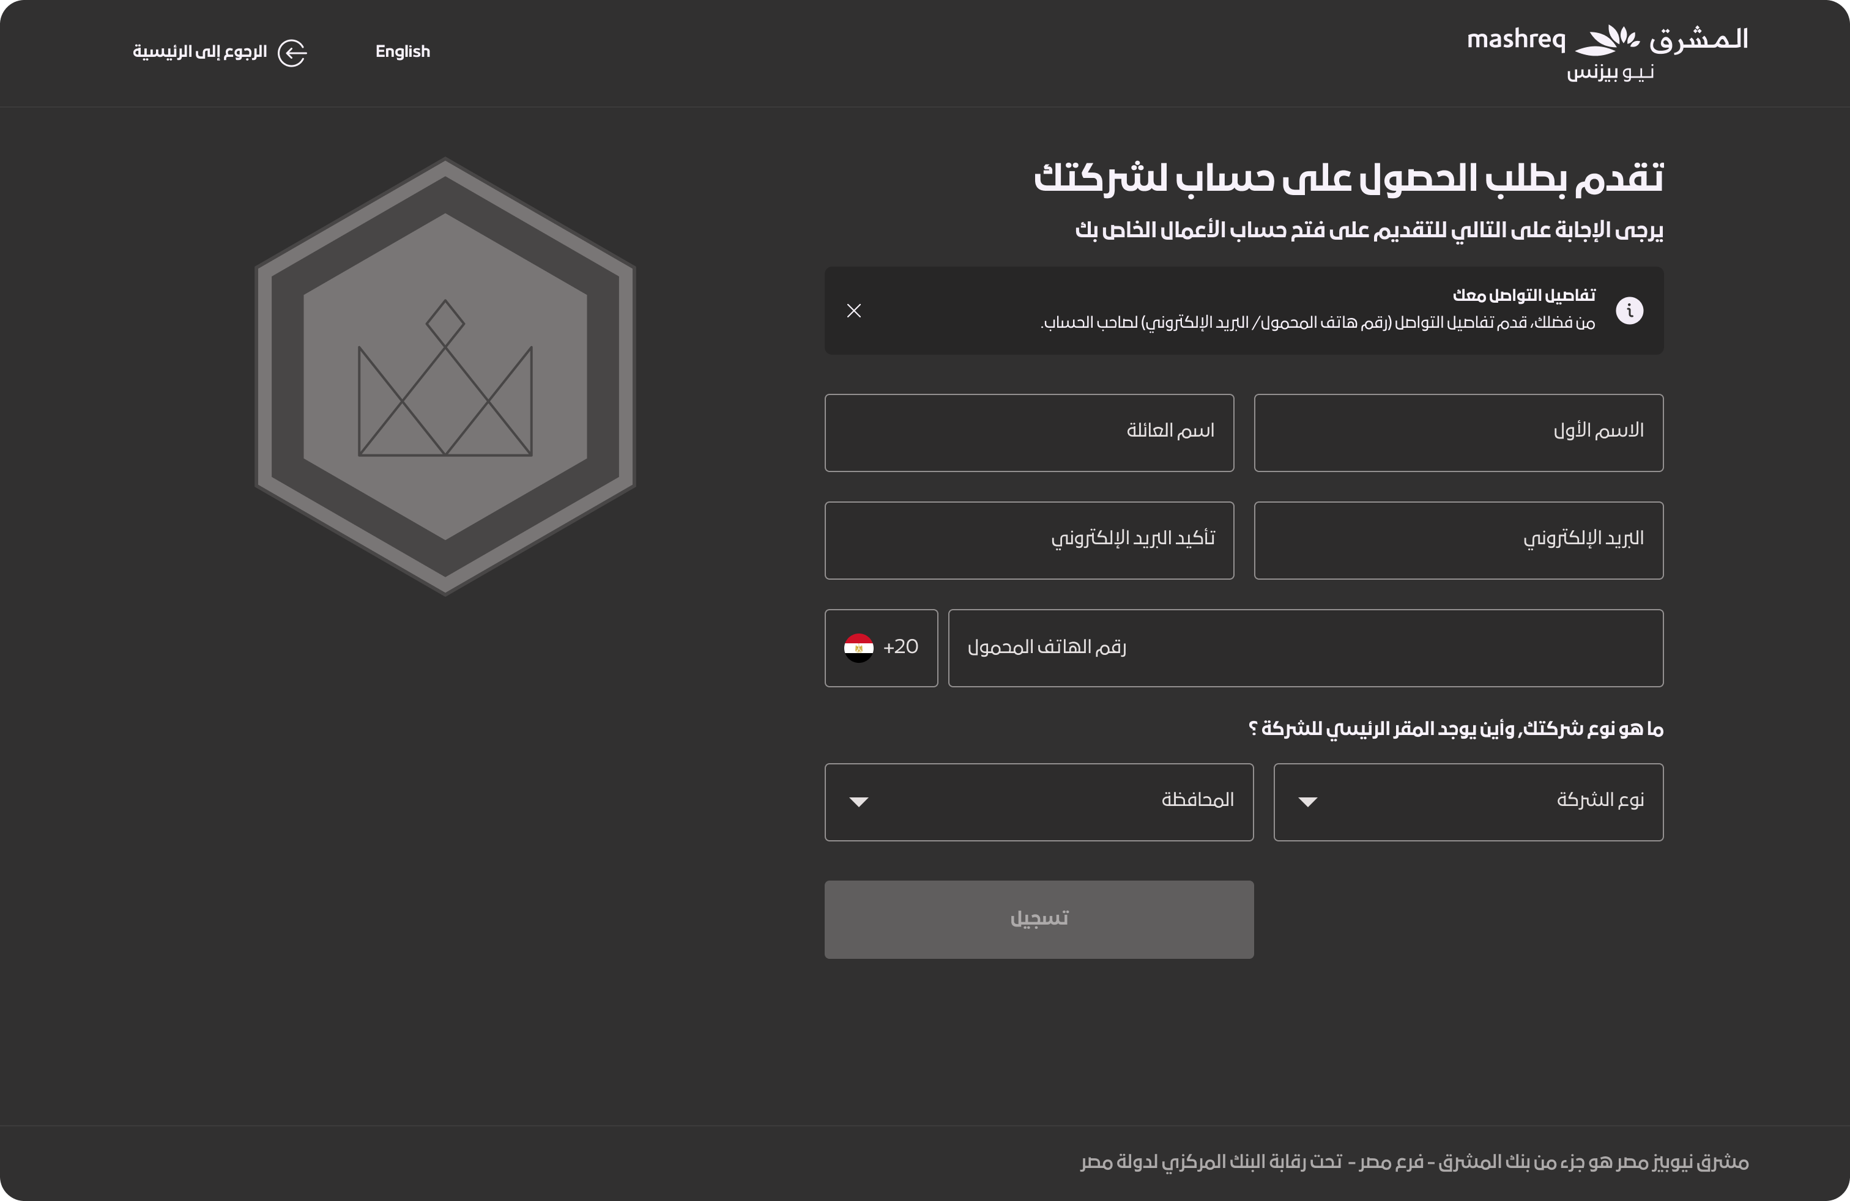Click the info icon in the banner

click(x=1629, y=311)
